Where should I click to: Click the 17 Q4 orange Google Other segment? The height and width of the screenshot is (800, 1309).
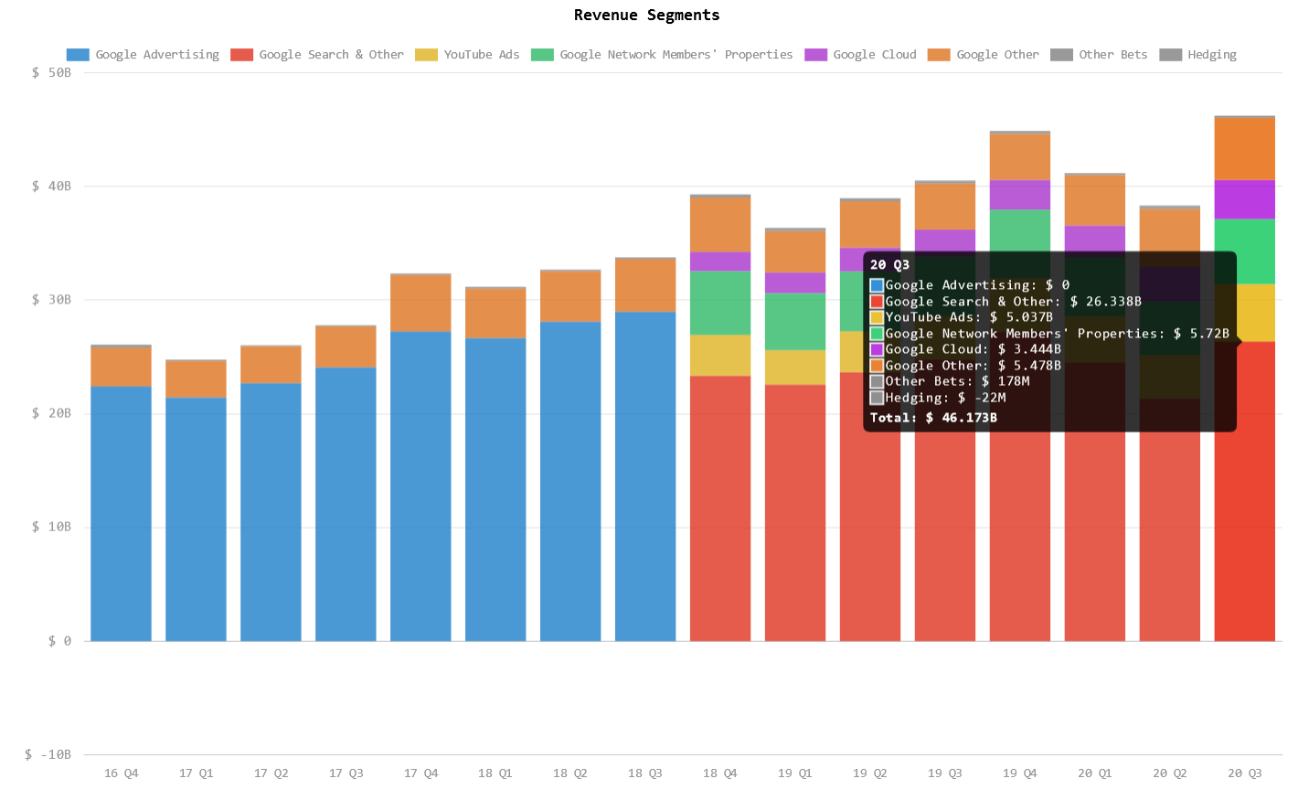click(x=420, y=303)
